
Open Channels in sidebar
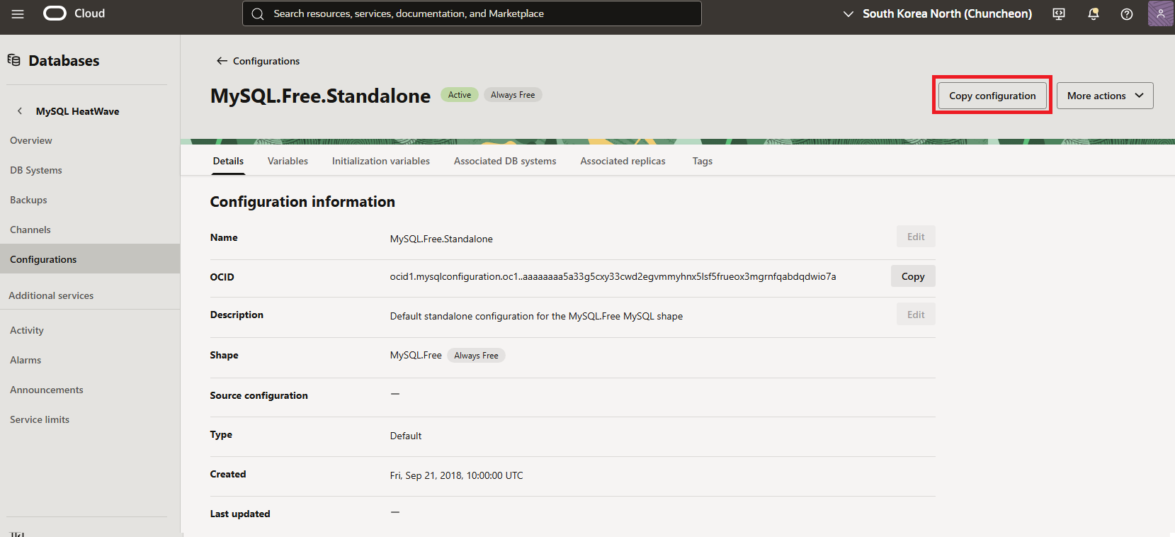(x=30, y=230)
